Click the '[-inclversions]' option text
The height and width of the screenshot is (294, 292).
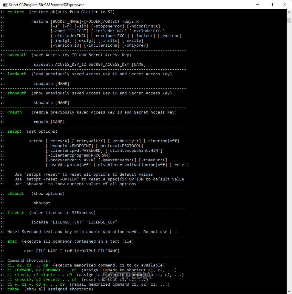[x=102, y=45]
